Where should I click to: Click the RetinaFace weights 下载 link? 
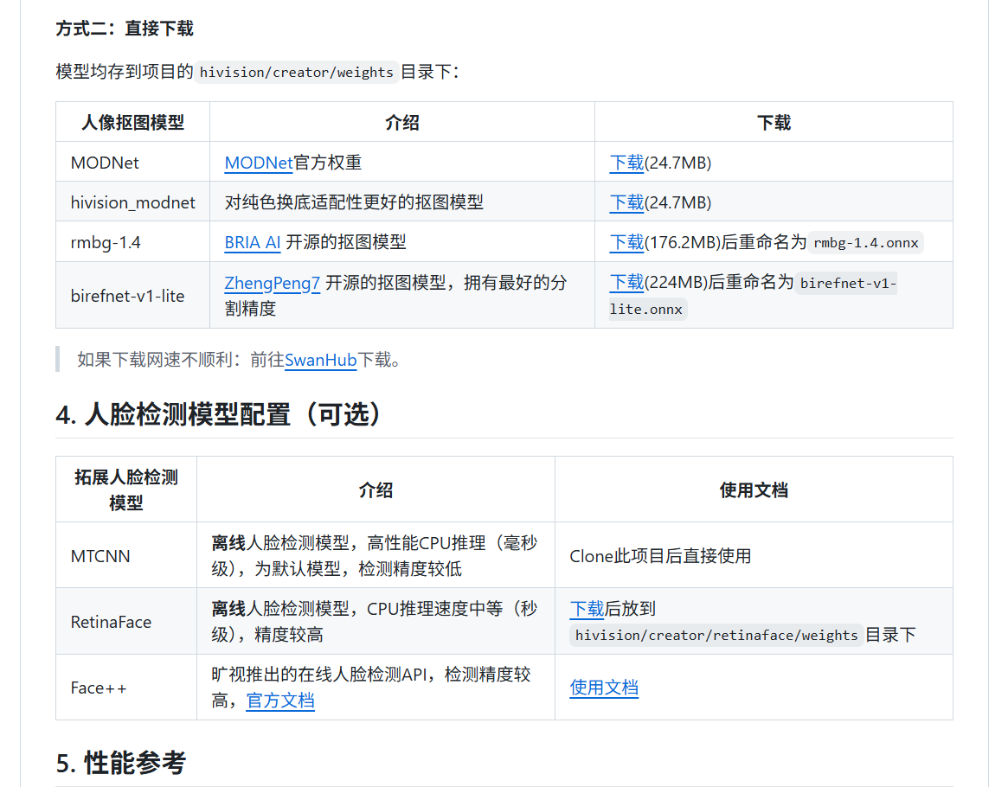point(587,609)
